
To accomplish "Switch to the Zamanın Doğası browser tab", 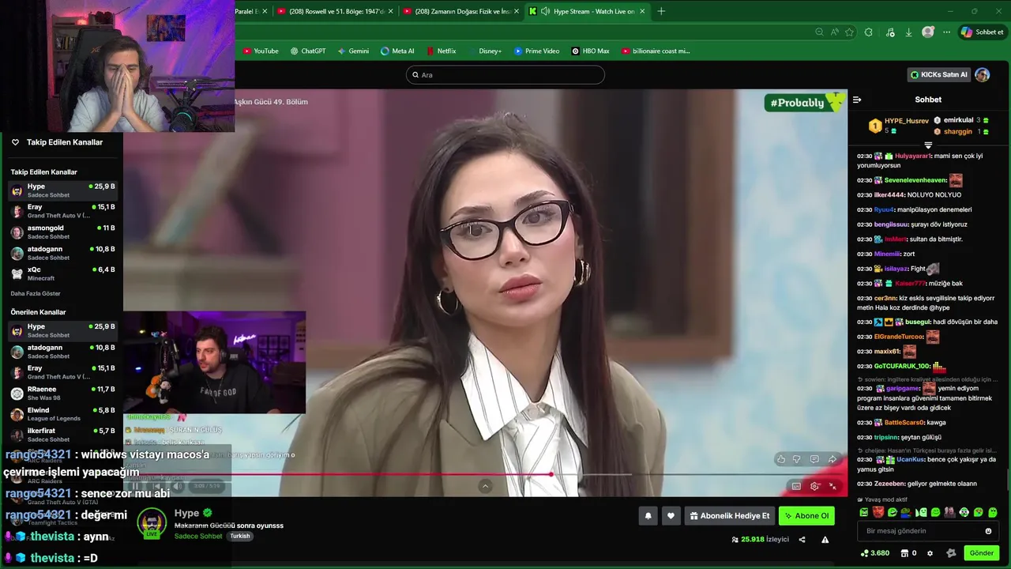I will (x=461, y=11).
